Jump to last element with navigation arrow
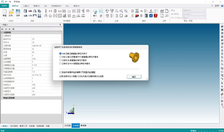 click(13, 29)
